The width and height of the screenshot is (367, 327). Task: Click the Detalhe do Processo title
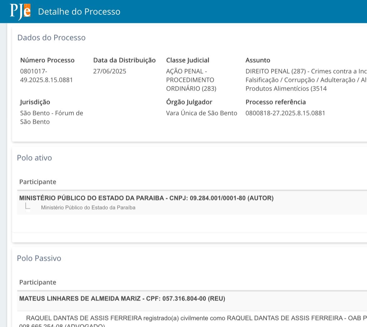click(79, 12)
